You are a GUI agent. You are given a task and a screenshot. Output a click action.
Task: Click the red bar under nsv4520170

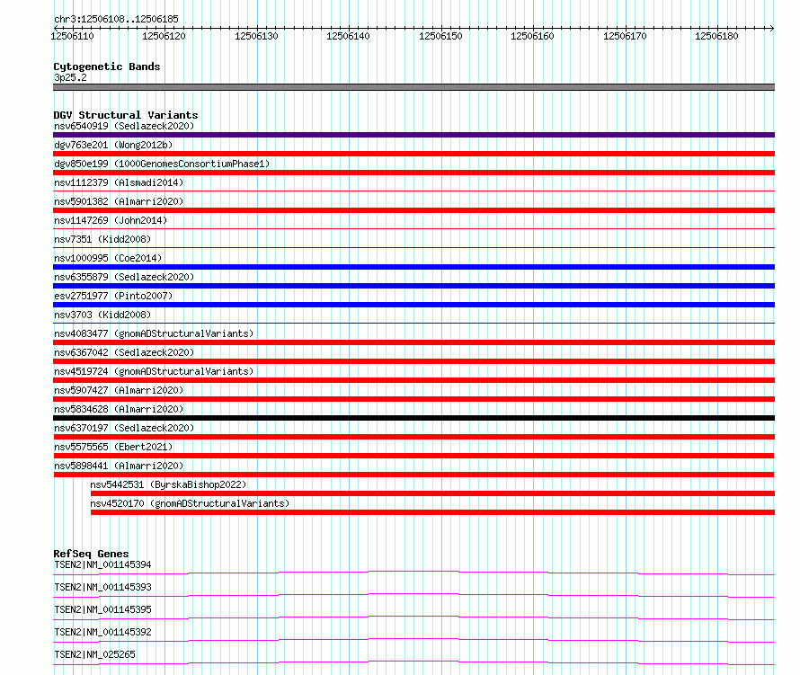(432, 512)
